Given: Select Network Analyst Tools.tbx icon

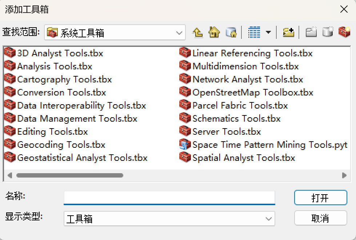Looking at the screenshot, I should pos(185,79).
